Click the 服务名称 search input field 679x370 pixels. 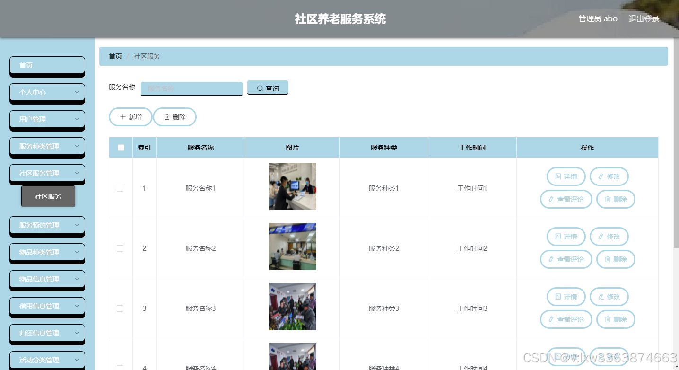(x=191, y=88)
